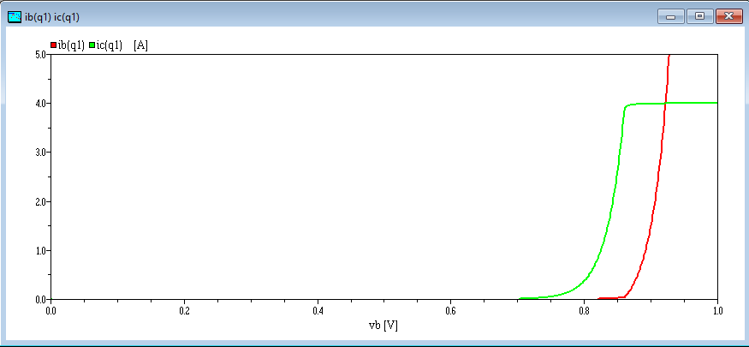749x347 pixels.
Task: Click the plot window icon in title bar
Action: point(15,17)
